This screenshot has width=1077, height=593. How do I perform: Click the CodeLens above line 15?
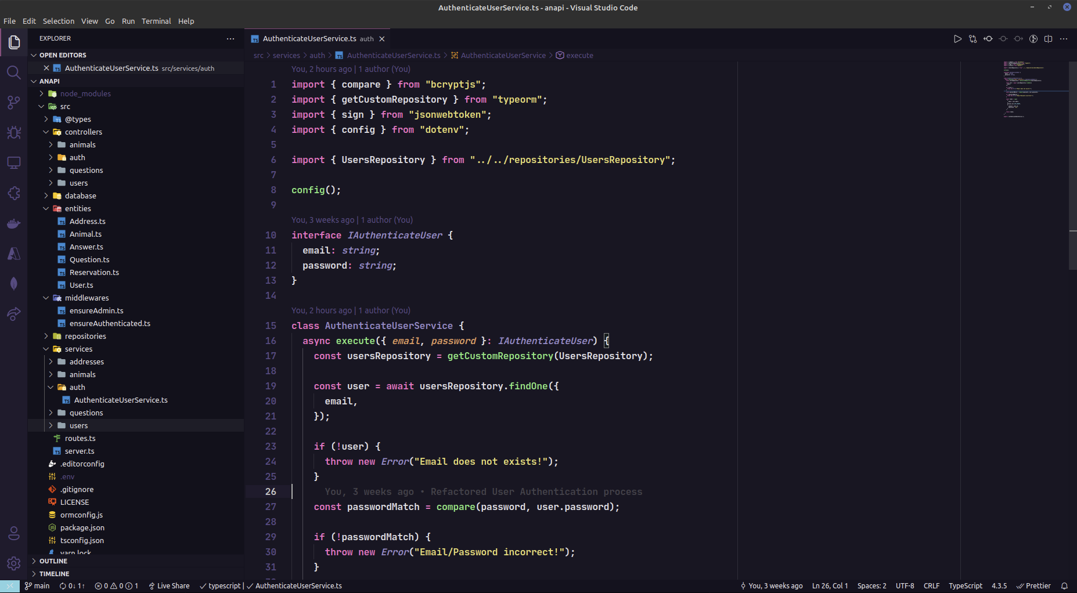point(351,310)
